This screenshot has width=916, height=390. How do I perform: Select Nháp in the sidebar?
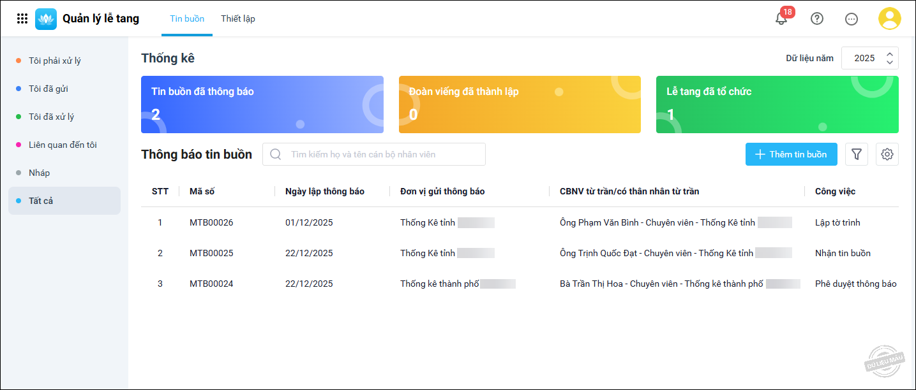point(40,173)
